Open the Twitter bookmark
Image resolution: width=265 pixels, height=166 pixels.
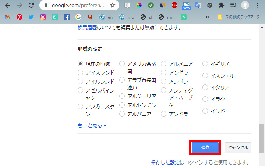click(x=31, y=17)
